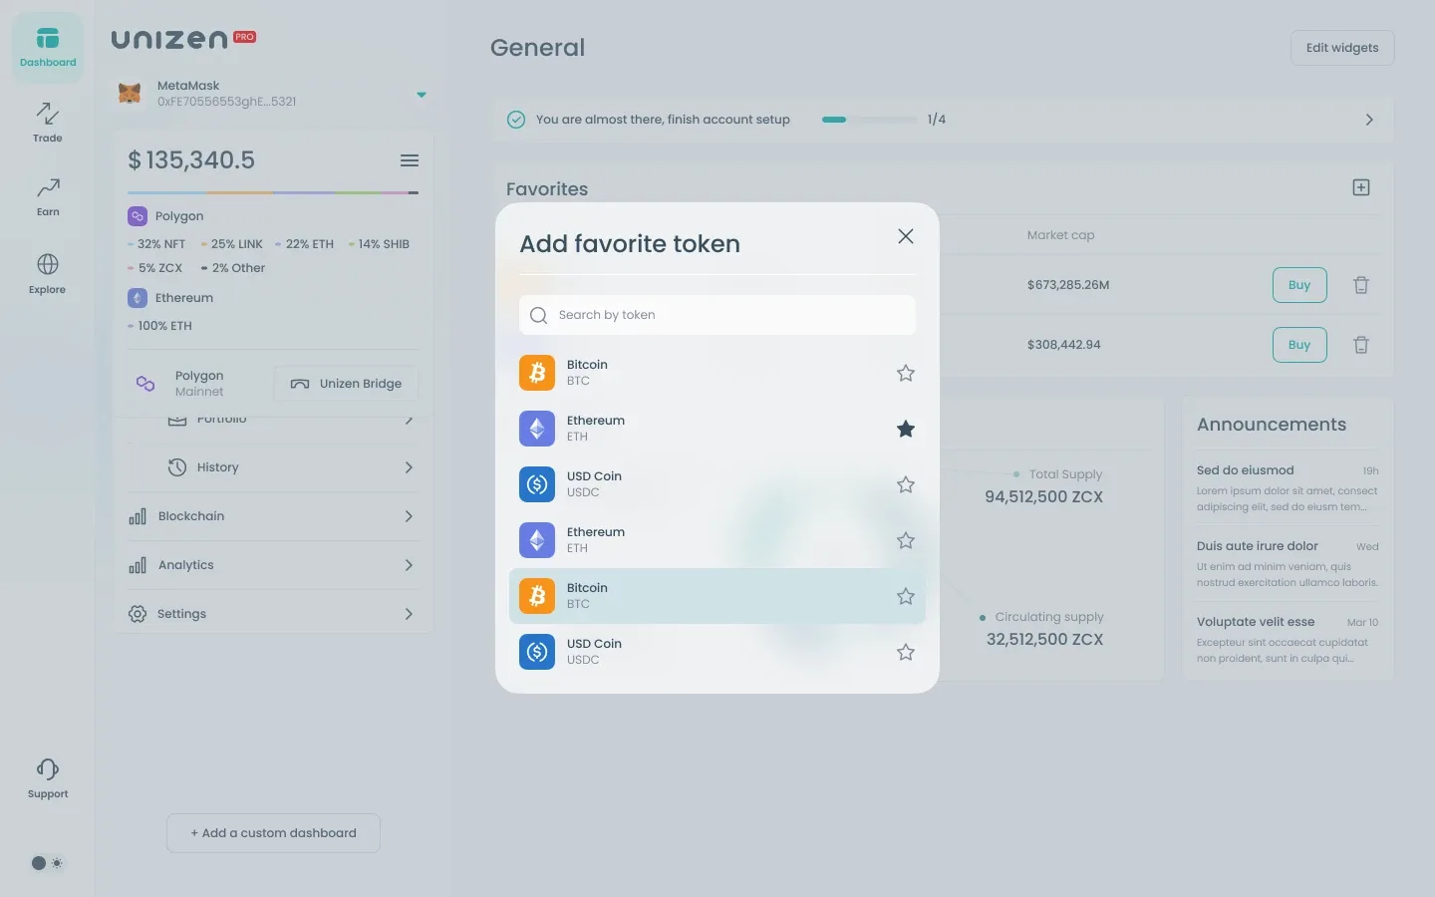Favorite the first Bitcoin token star
The image size is (1435, 897).
coord(906,373)
